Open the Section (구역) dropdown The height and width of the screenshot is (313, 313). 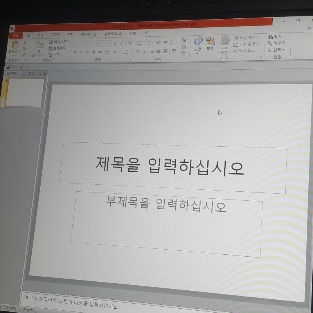[x=55, y=54]
